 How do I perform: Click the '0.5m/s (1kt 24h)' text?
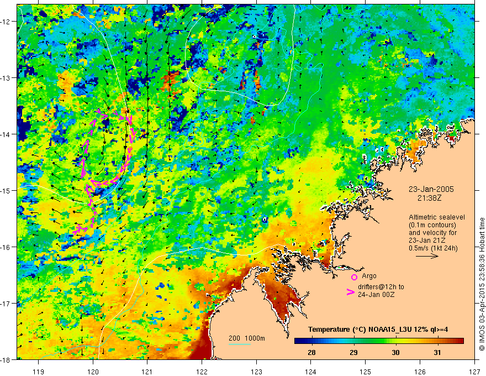[x=434, y=248]
